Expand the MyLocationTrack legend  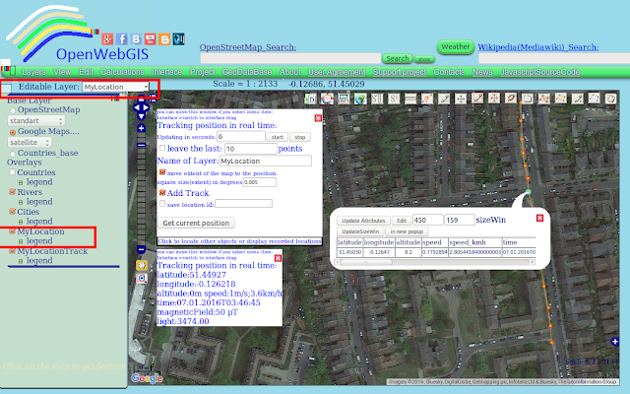(21, 262)
